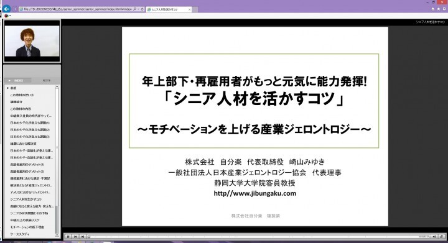Open slide アメリカにおける「ジェロントロ…
448x243 pixels.
click(30, 192)
